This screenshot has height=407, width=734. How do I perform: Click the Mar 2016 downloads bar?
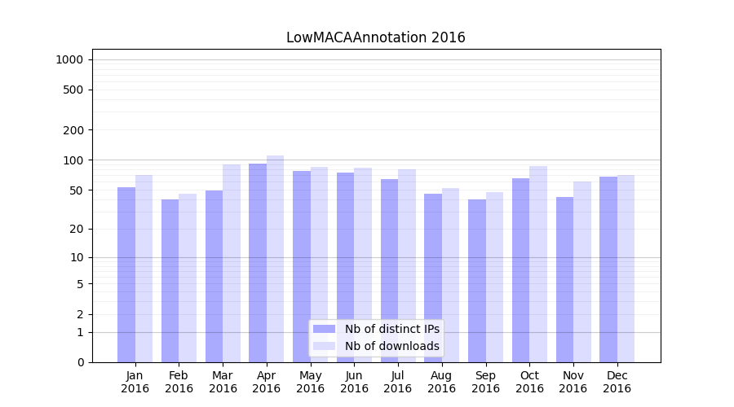(x=232, y=263)
